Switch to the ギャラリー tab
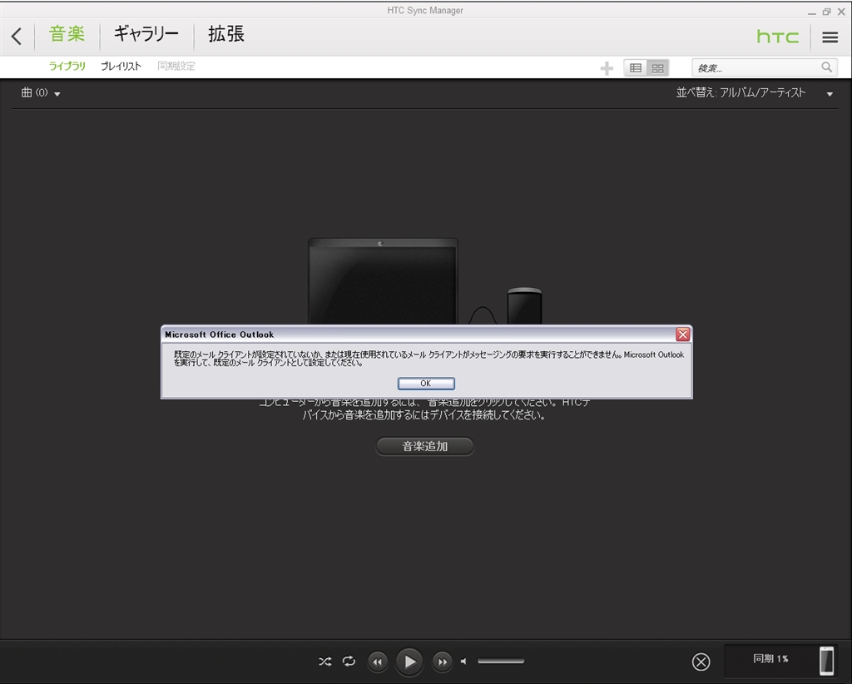This screenshot has width=852, height=684. (146, 34)
